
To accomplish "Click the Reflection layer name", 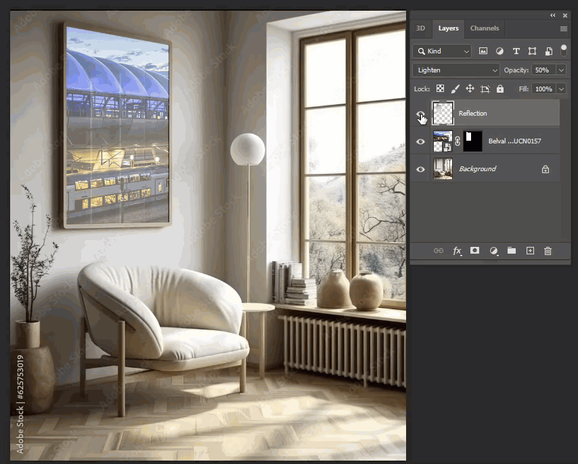I will [x=472, y=114].
